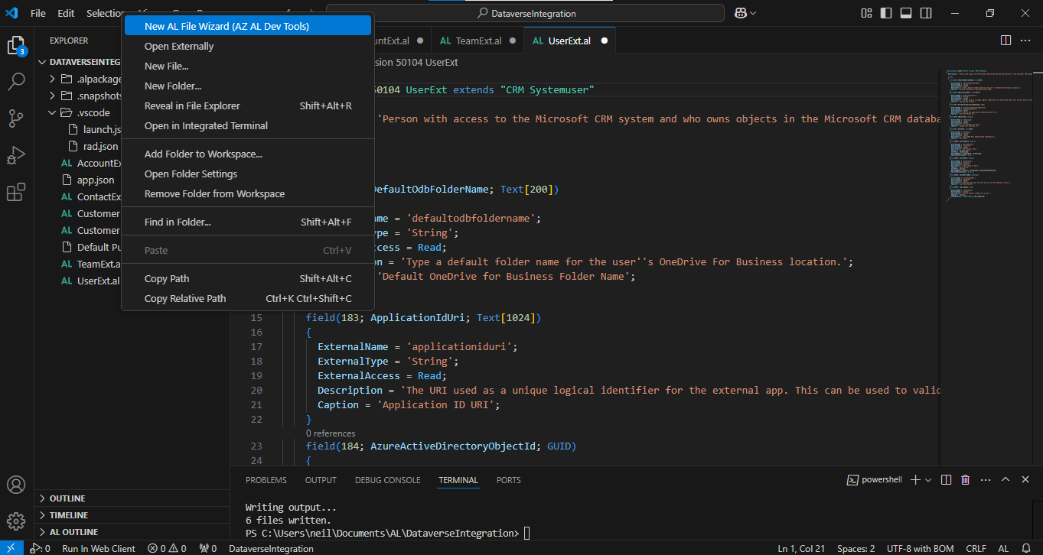Viewport: 1043px width, 555px height.
Task: Click Run In Web Client in status bar
Action: coord(98,548)
